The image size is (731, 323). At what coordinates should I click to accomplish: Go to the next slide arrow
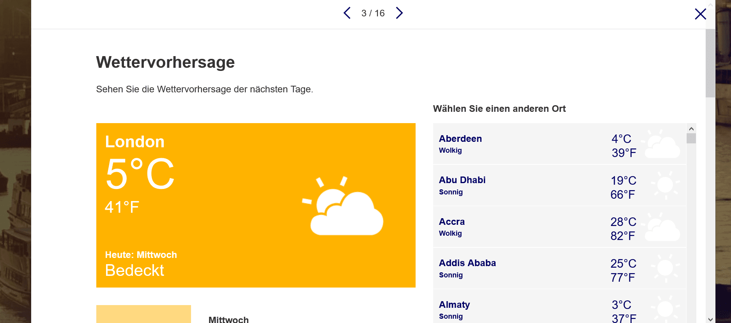[399, 13]
